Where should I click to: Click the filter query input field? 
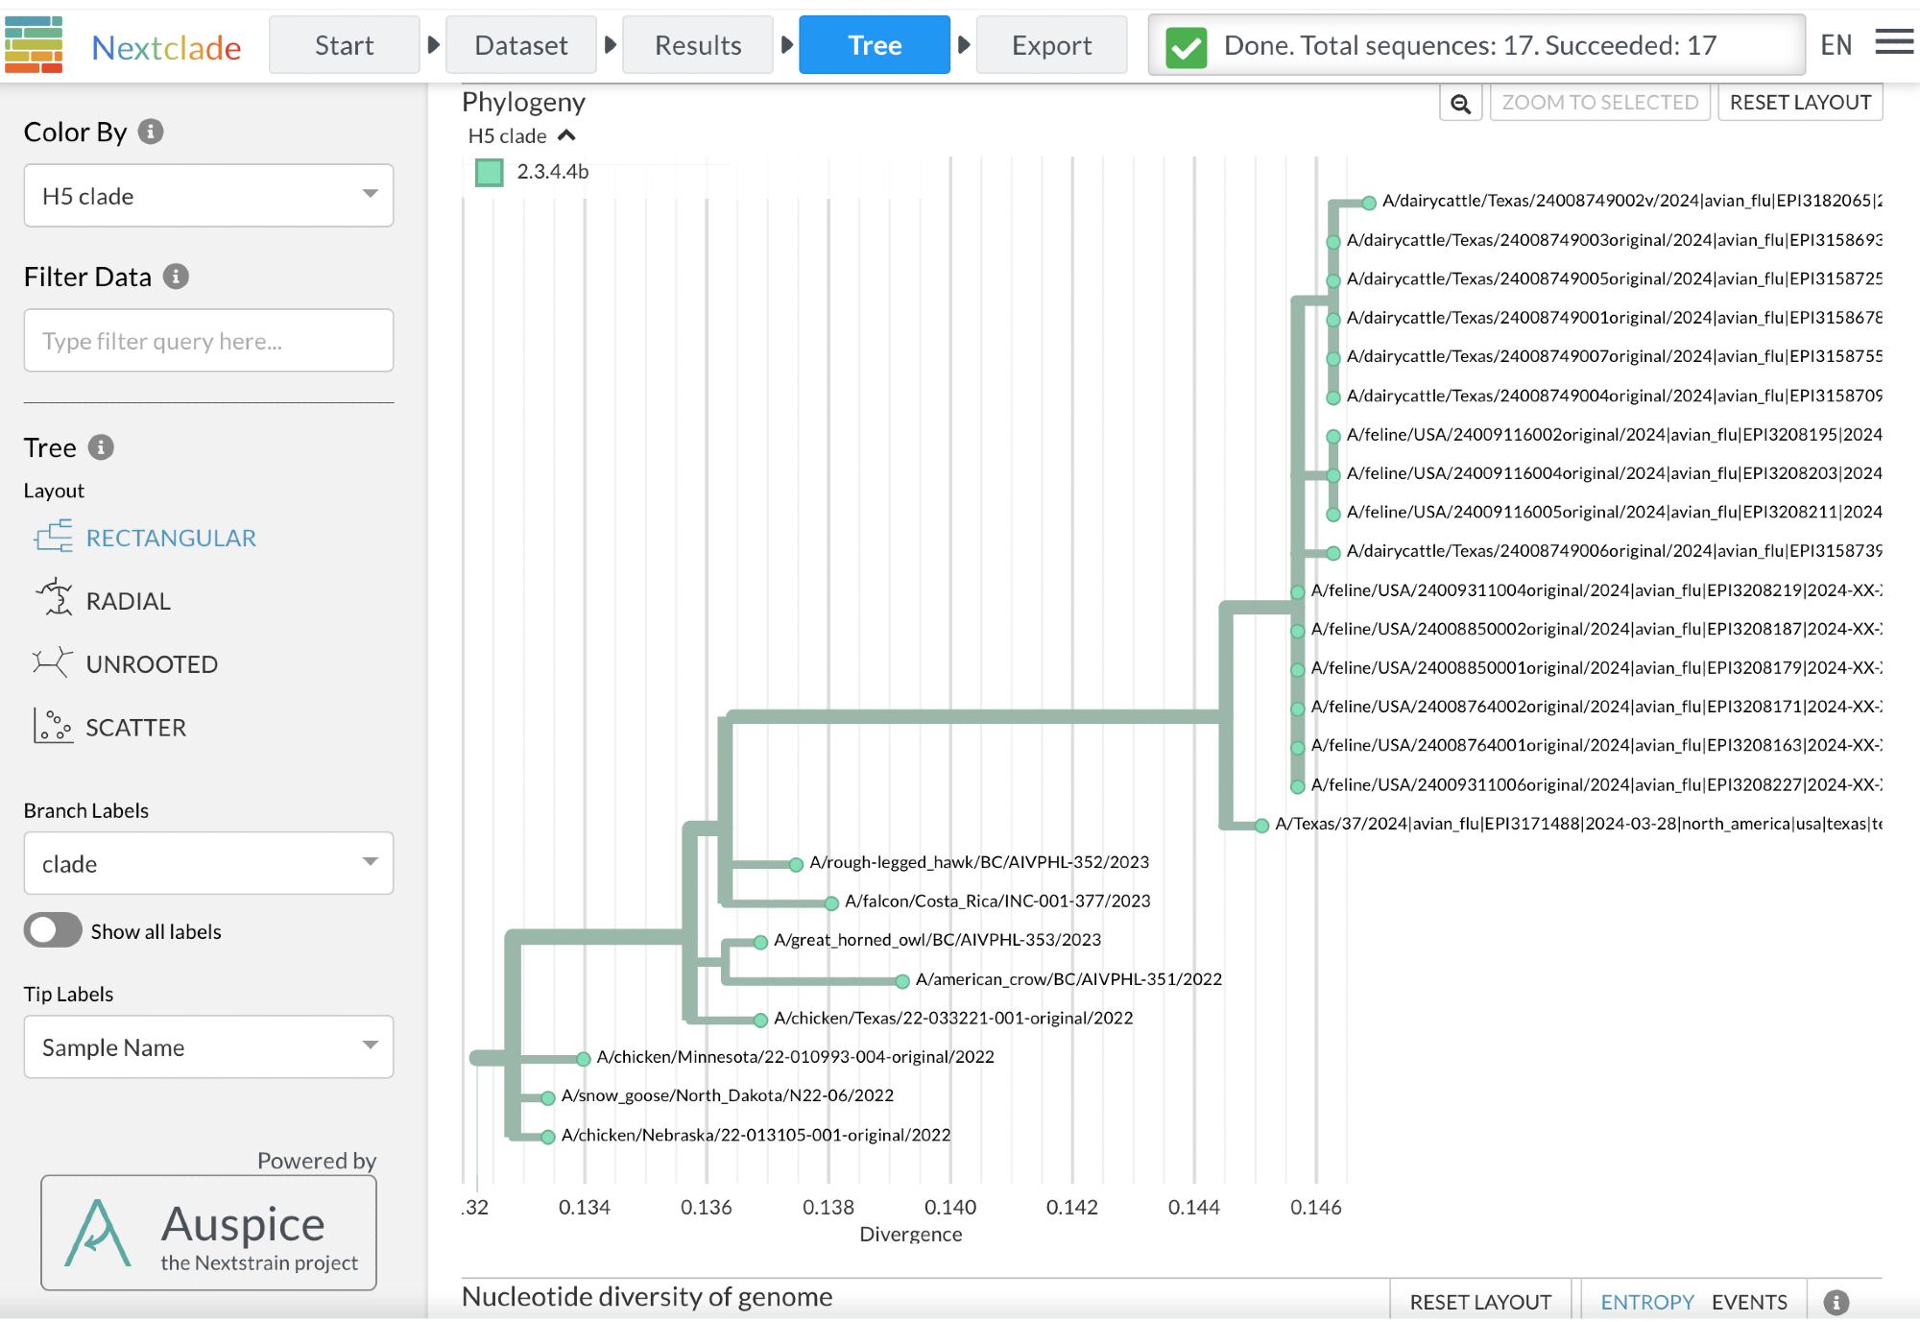coord(208,341)
